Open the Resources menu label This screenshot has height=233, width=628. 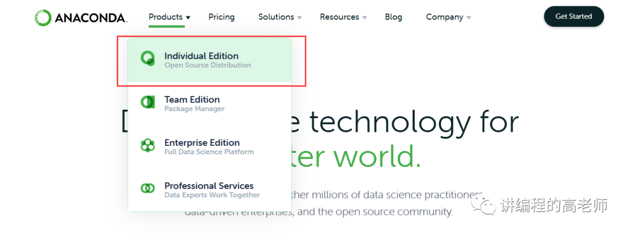pos(339,17)
